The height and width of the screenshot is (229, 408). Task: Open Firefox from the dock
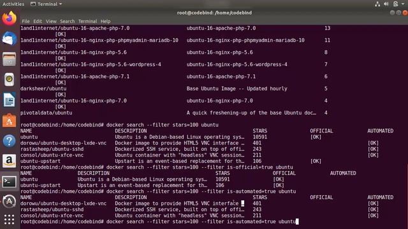coord(9,18)
